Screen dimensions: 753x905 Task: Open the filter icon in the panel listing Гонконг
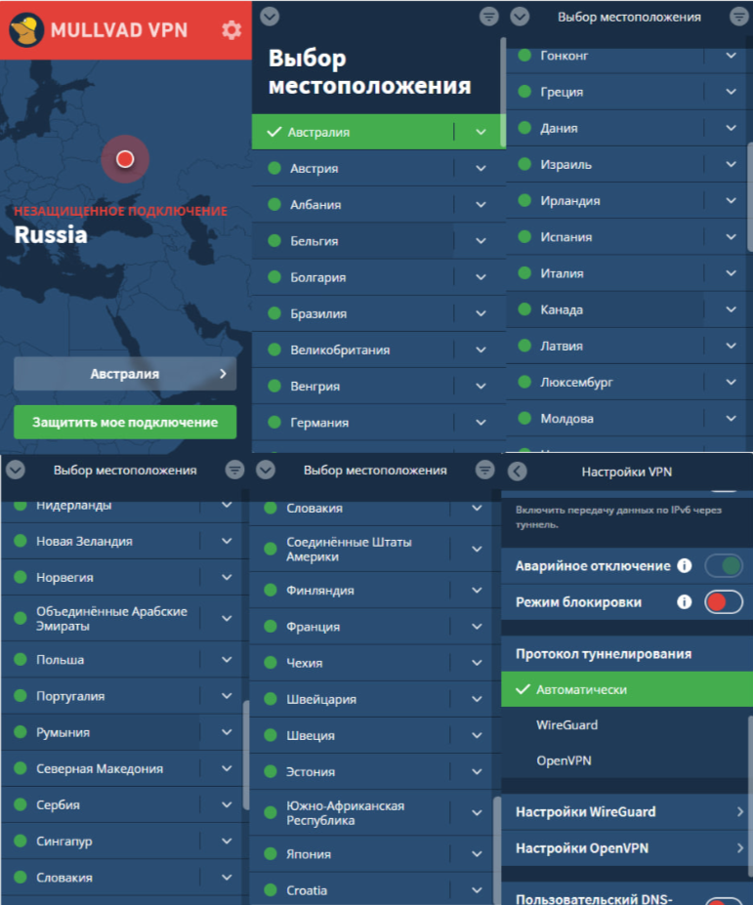click(739, 17)
